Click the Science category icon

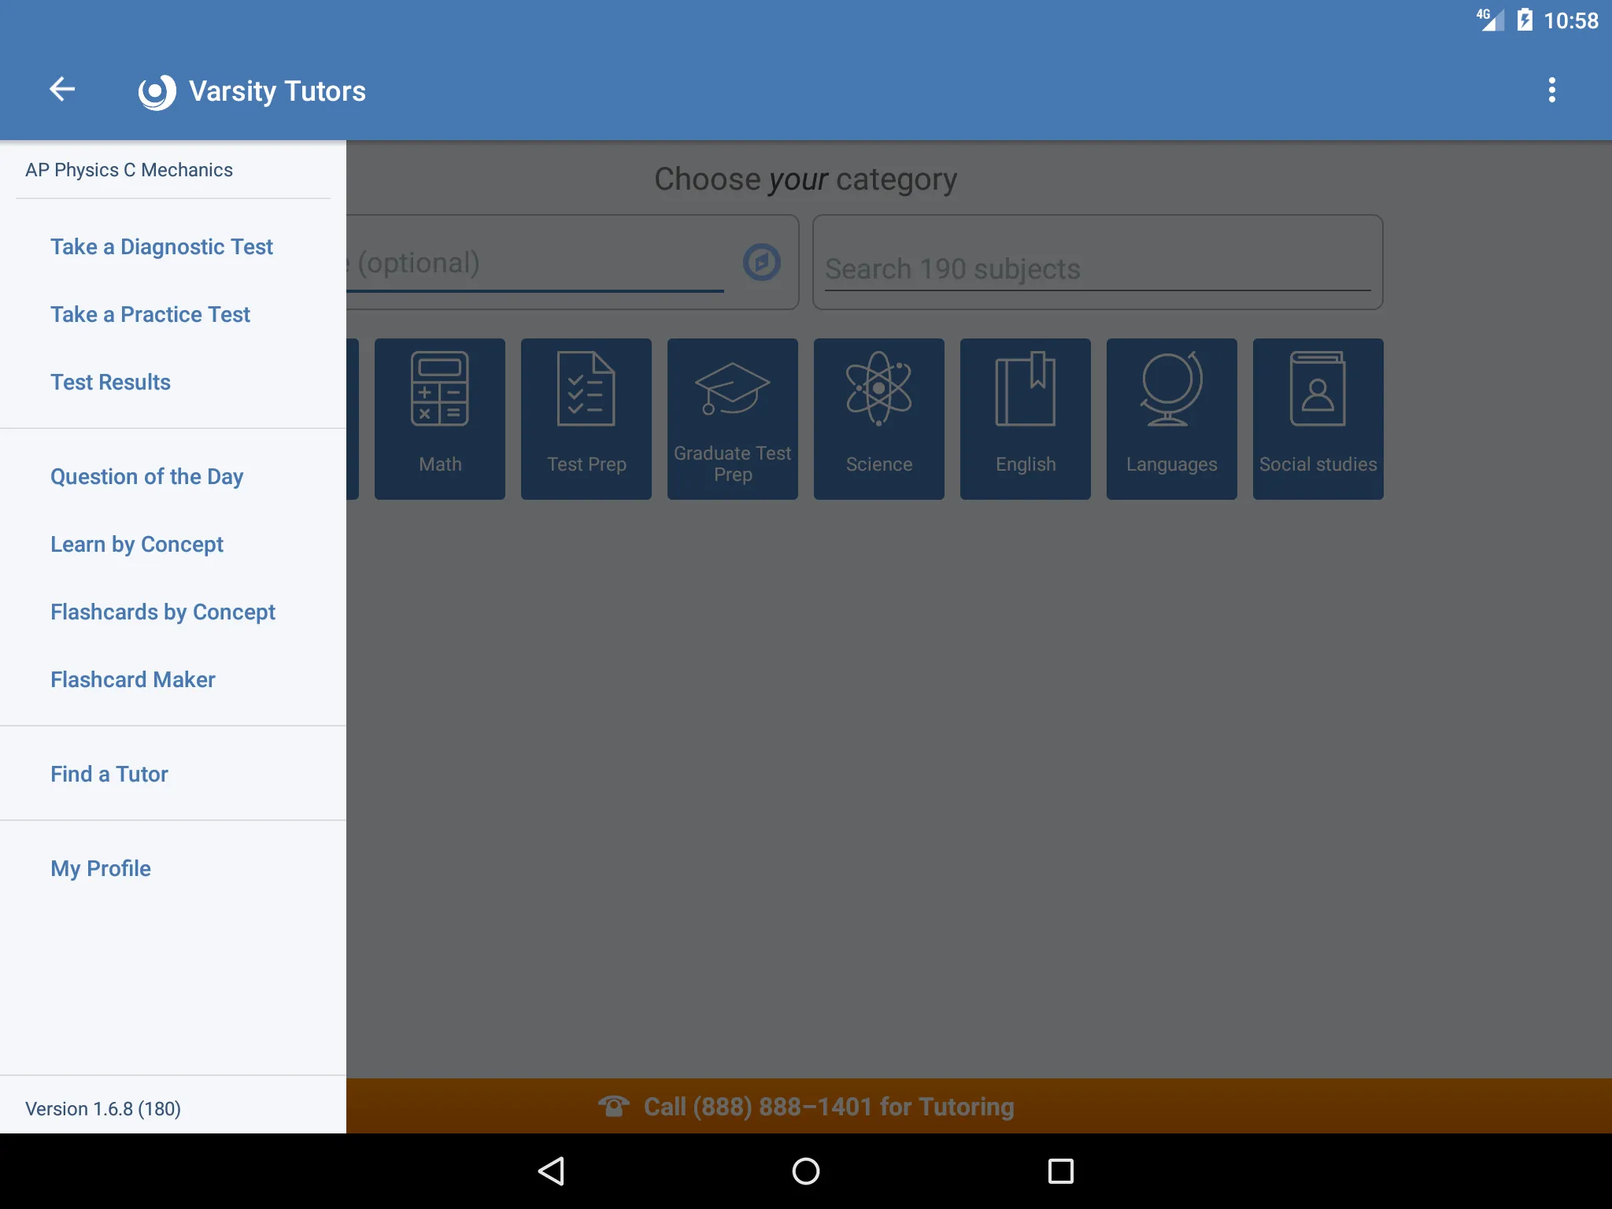coord(878,416)
